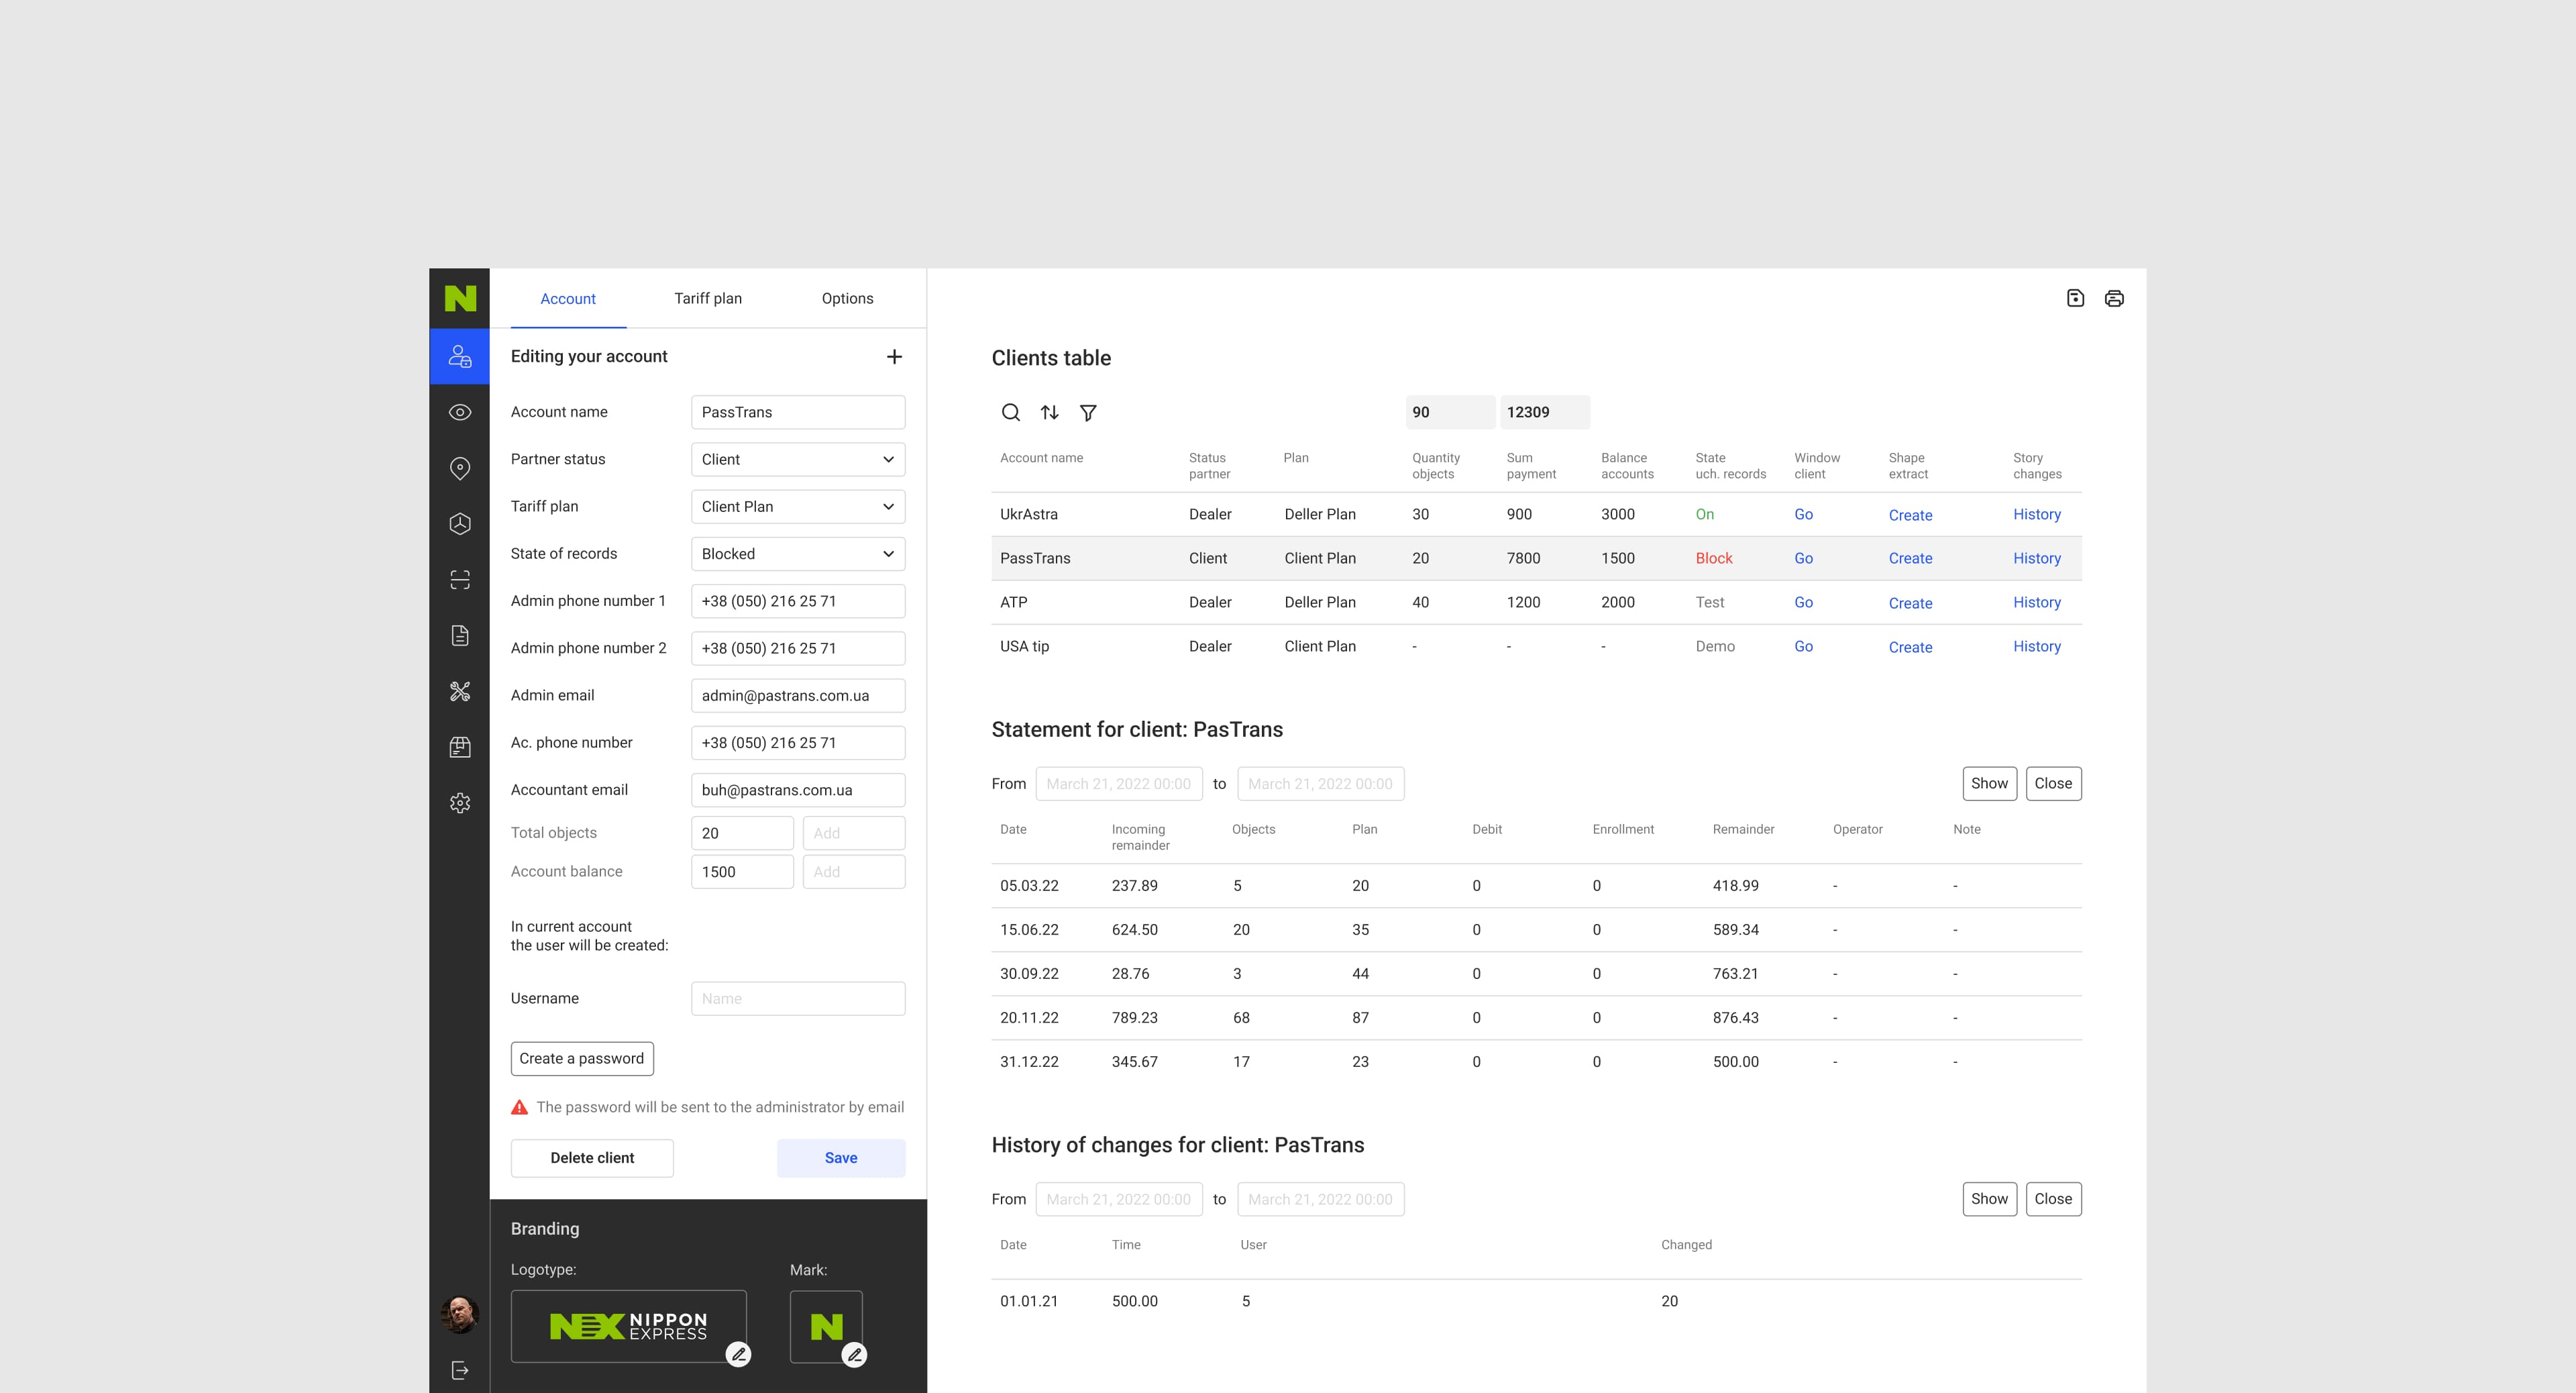Click the Username input field
The image size is (2576, 1393).
pyautogui.click(x=797, y=998)
